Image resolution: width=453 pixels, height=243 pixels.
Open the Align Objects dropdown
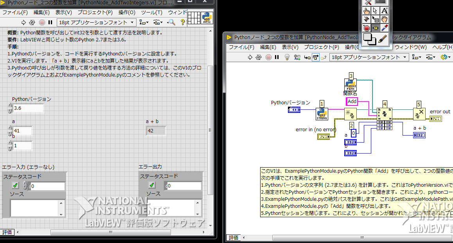416,57
